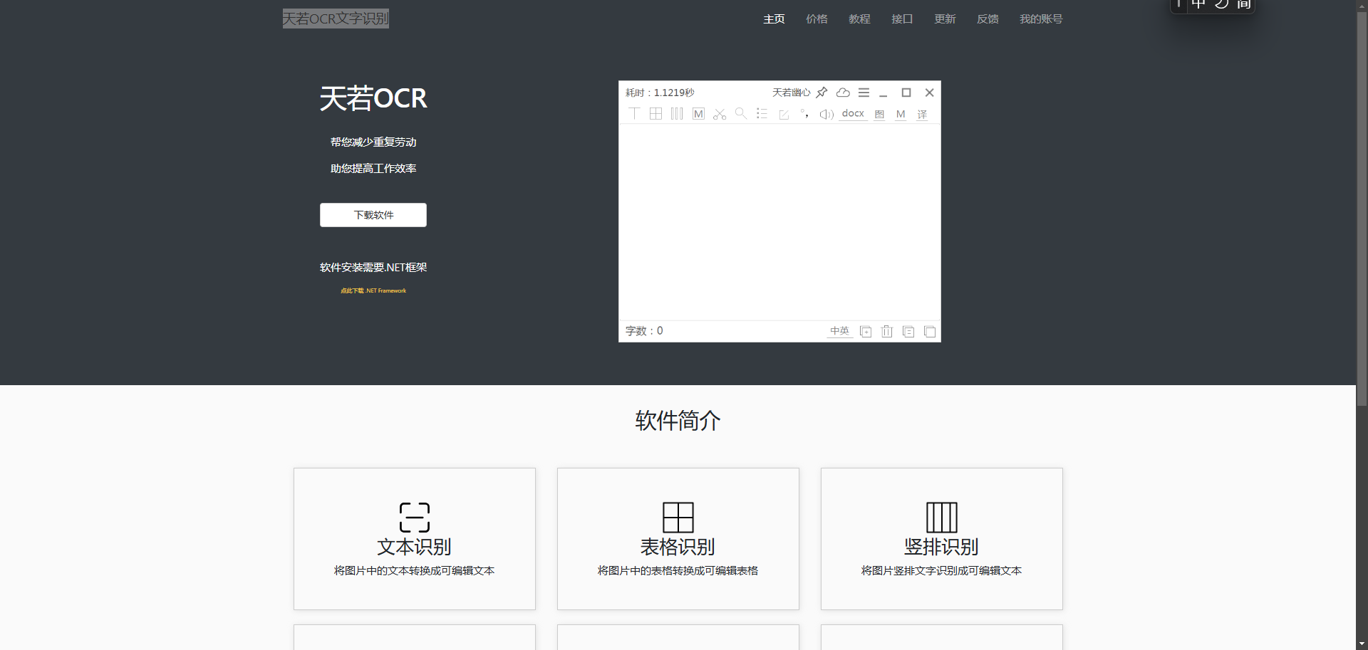Click the trash delete icon
This screenshot has width=1368, height=650.
coord(887,331)
